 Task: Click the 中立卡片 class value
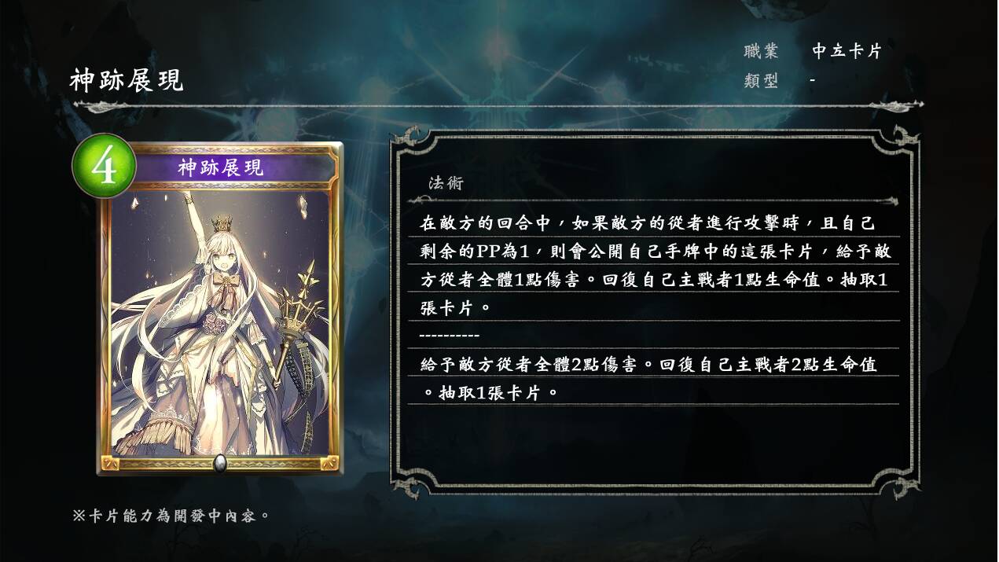847,51
